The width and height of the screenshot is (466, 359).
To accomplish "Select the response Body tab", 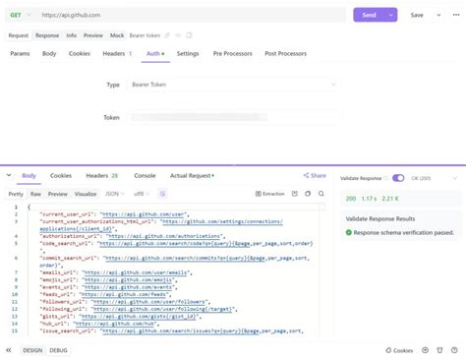I will point(29,176).
